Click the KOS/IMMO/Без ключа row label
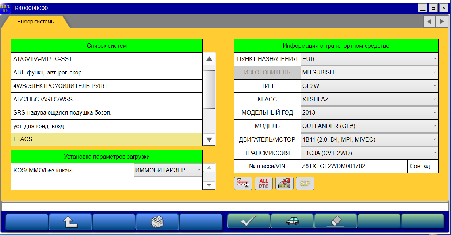This screenshot has width=451, height=235. 72,170
